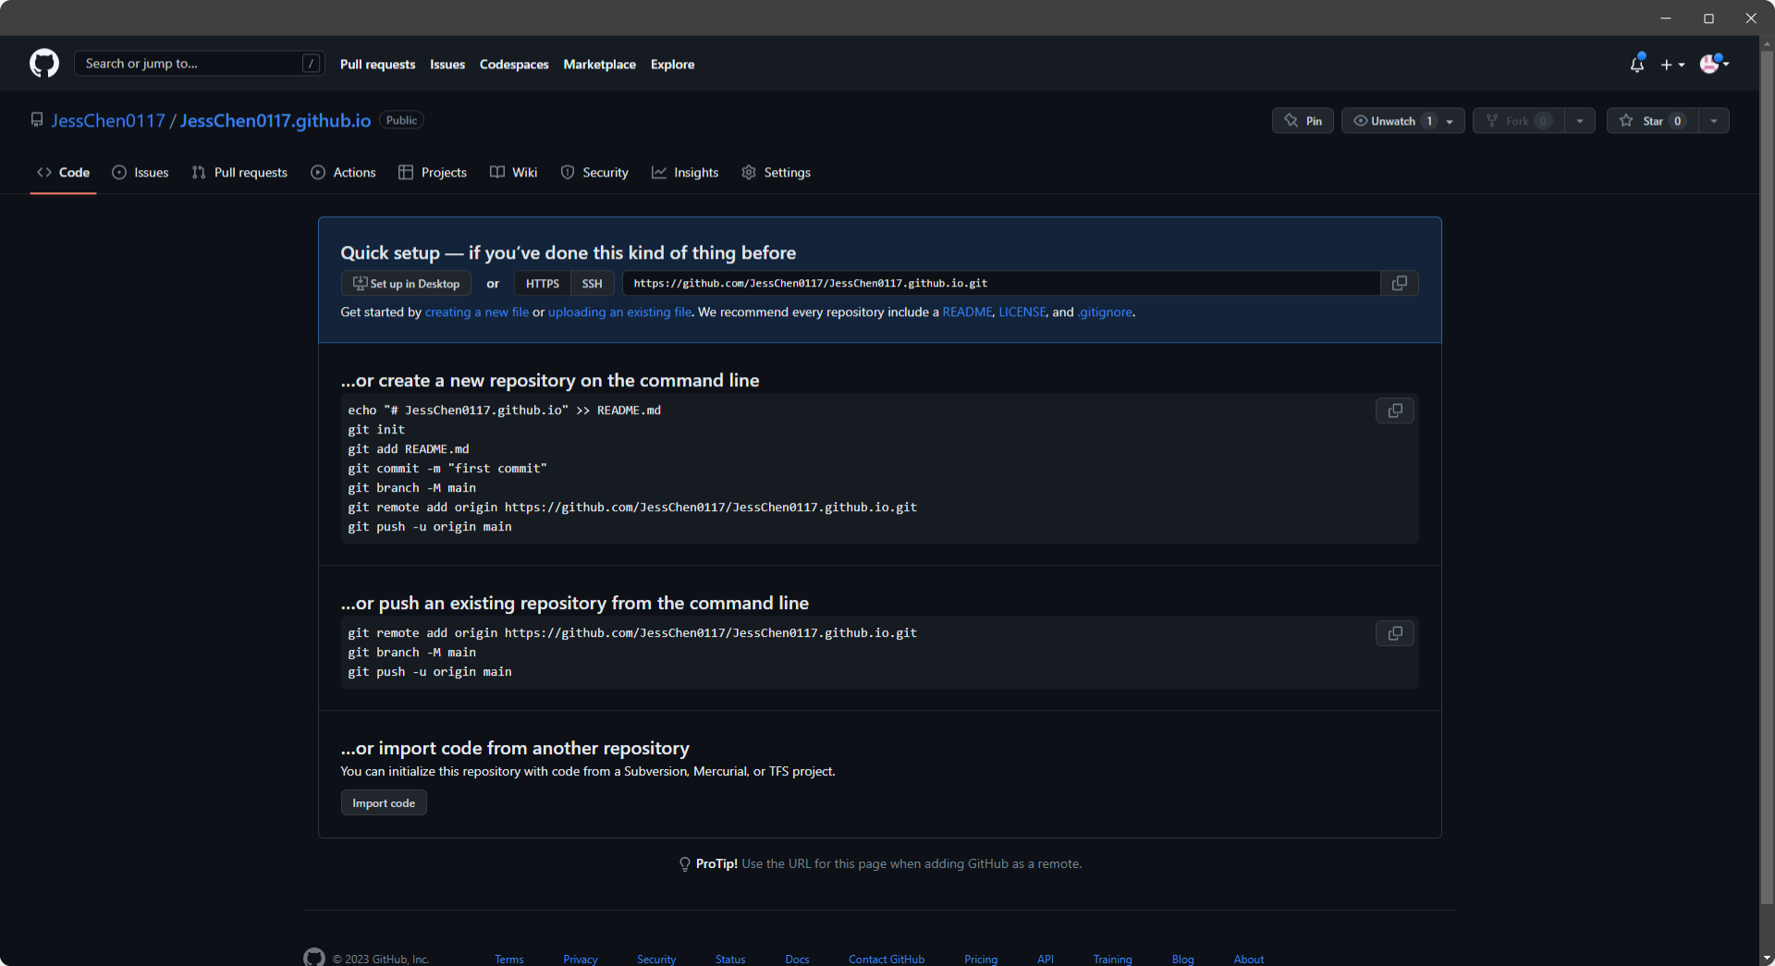Switch to the Actions tab
Viewport: 1775px width, 966px height.
point(343,173)
